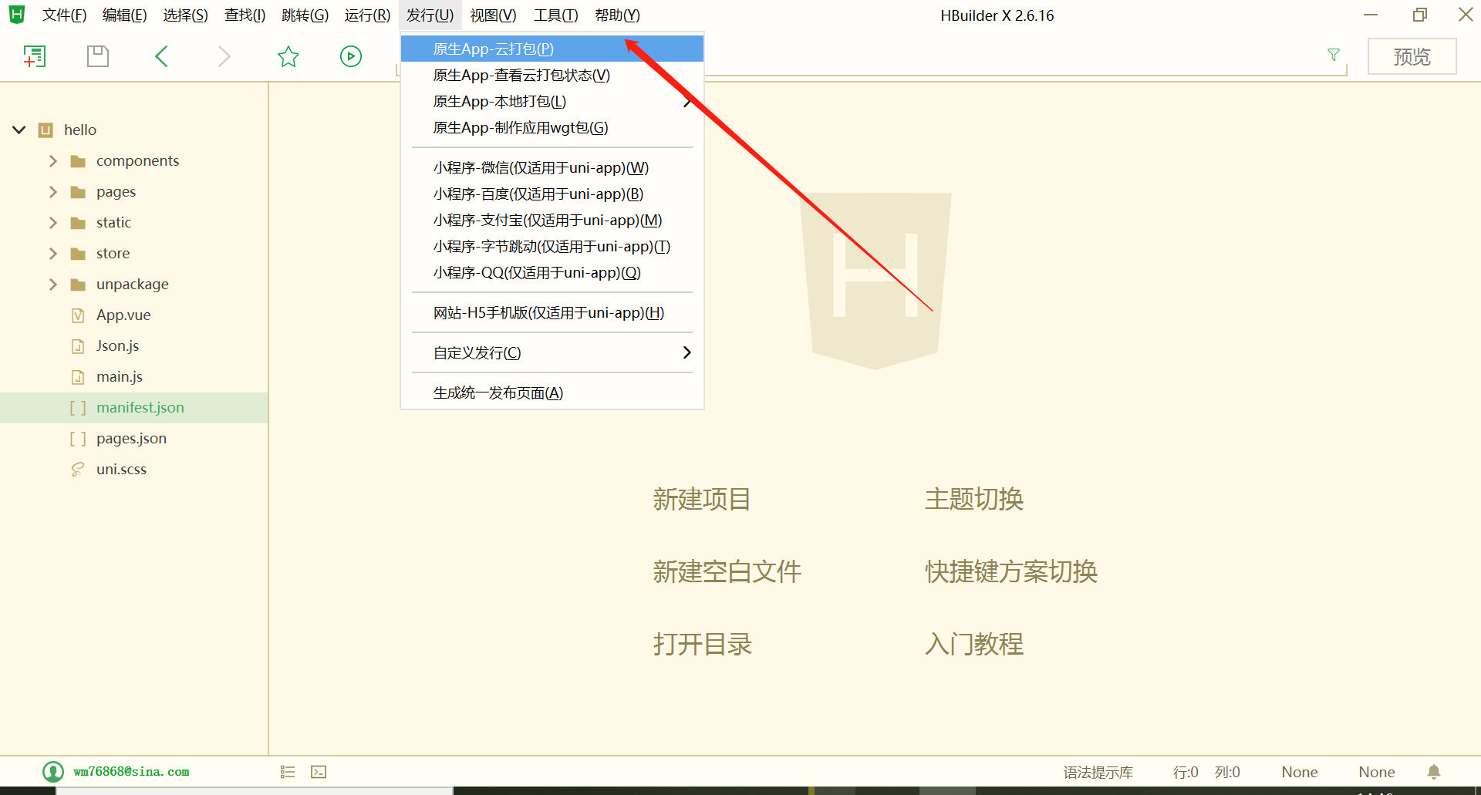This screenshot has height=795, width=1481.
Task: Click the 行:0 status bar entry
Action: pyautogui.click(x=1186, y=773)
